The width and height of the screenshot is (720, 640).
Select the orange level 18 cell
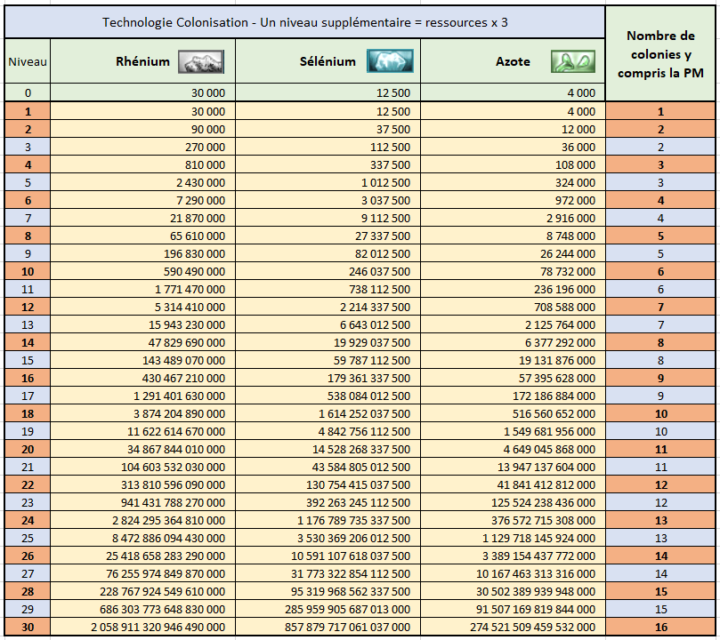(28, 413)
